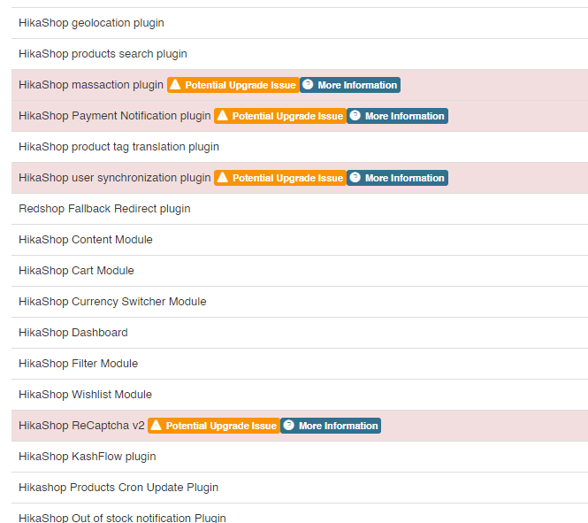Select HikaShop products search plugin entry

(103, 54)
